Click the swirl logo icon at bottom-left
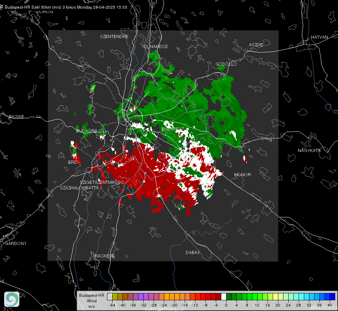 [x=12, y=299]
